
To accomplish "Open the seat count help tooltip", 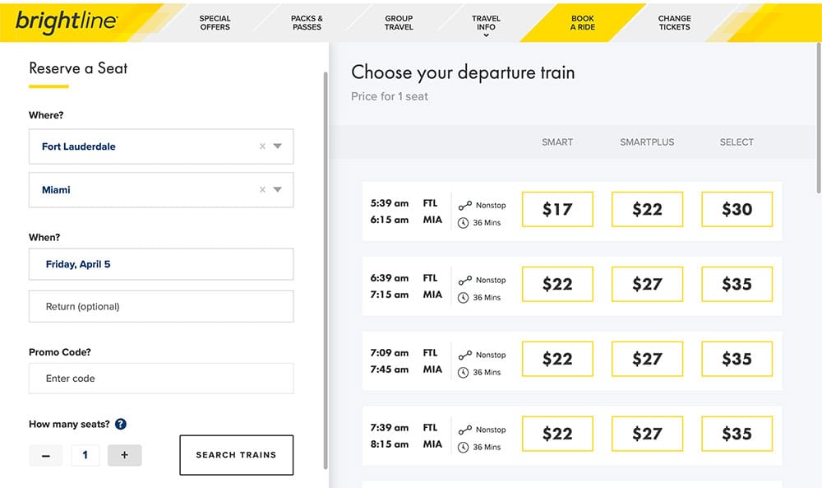I will coord(120,424).
